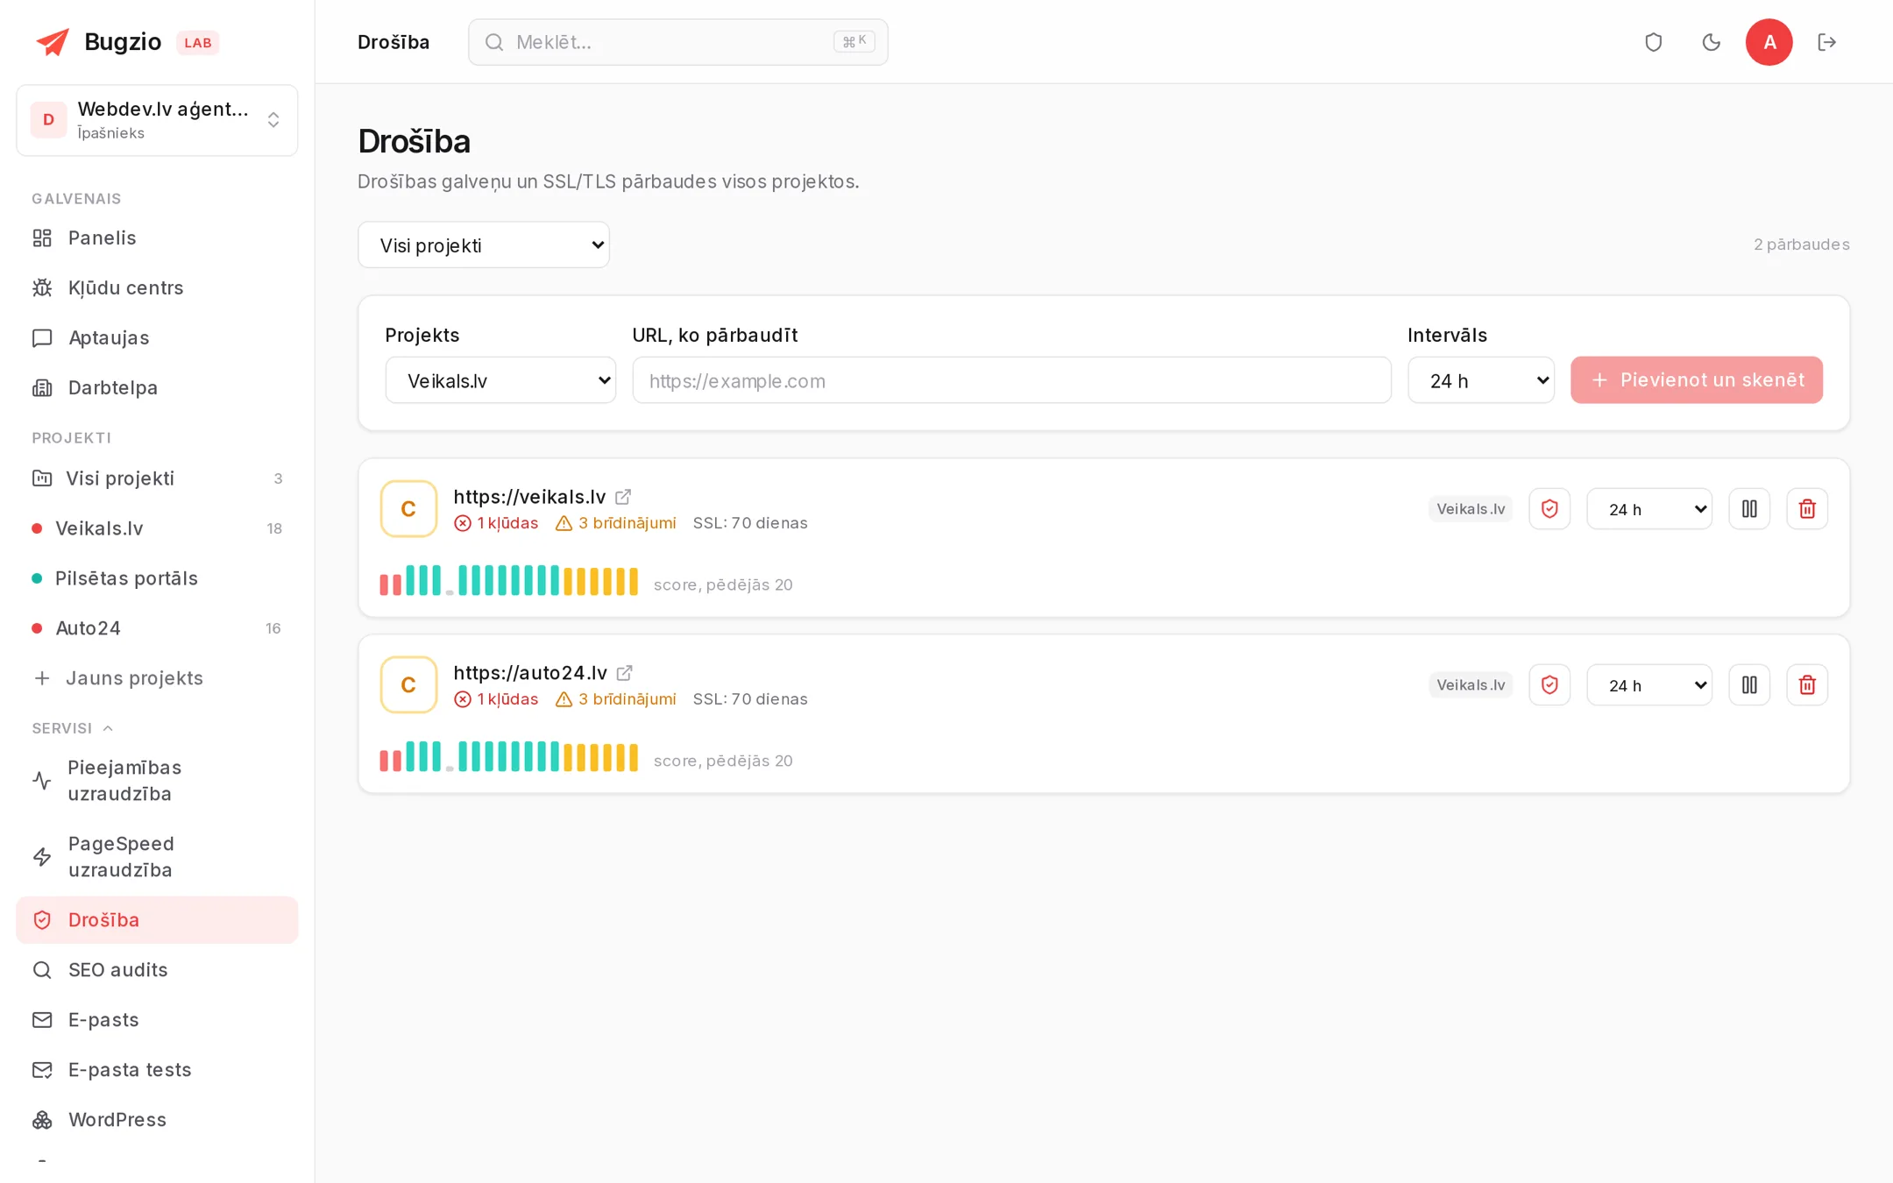Open the Projekts Veikals.lv dropdown
The width and height of the screenshot is (1893, 1183).
point(500,380)
